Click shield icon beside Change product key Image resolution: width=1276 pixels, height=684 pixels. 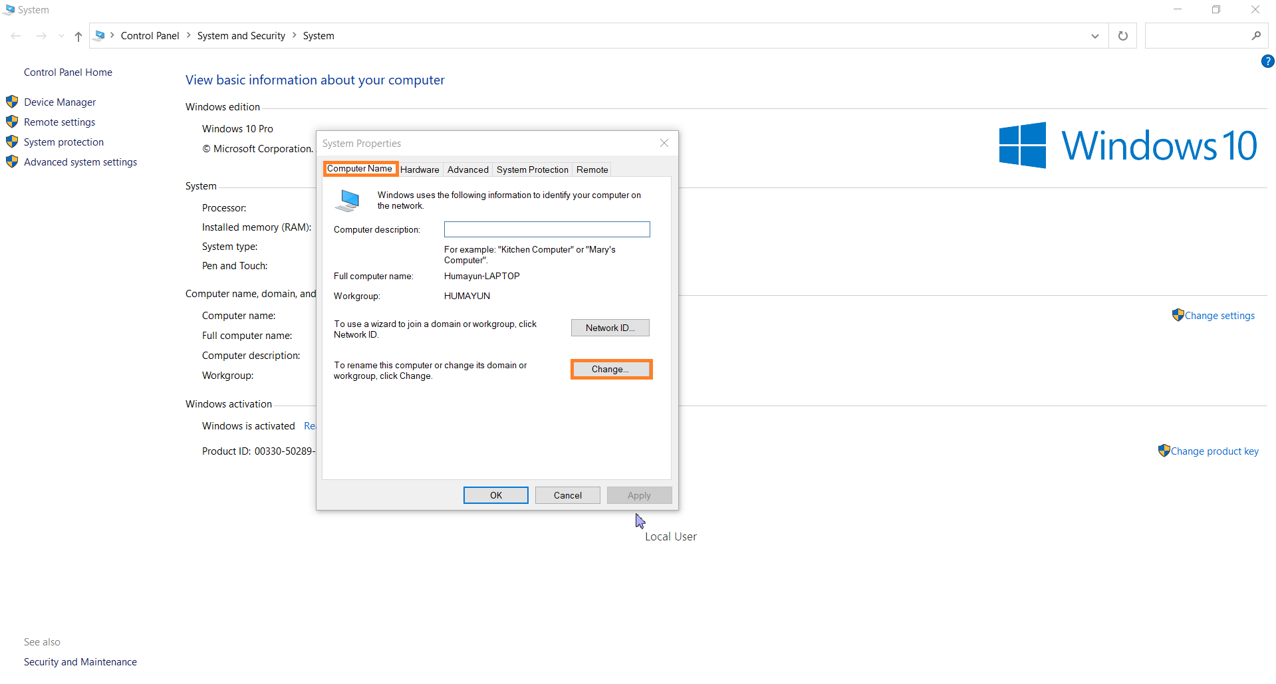coord(1164,451)
